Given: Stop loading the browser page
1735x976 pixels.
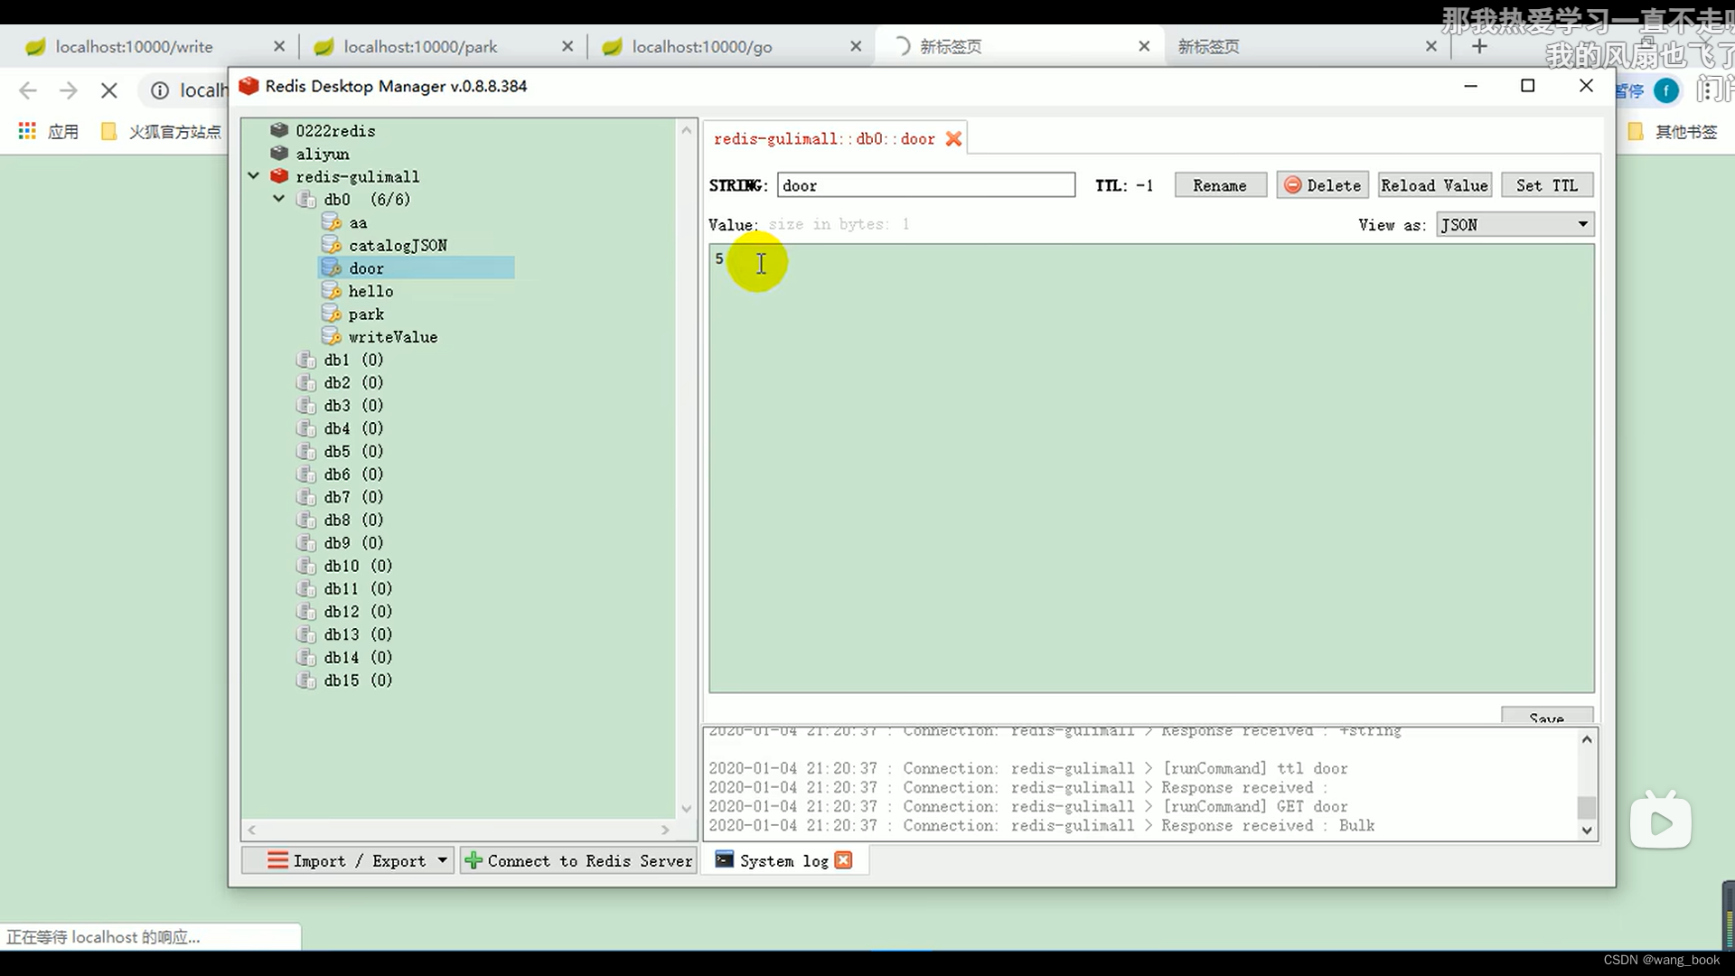Looking at the screenshot, I should pyautogui.click(x=109, y=89).
